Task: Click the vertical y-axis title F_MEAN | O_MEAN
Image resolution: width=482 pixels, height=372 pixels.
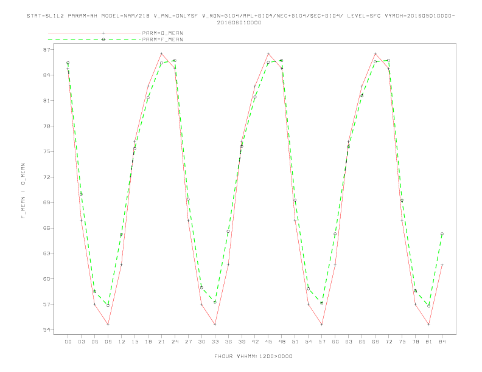Action: click(23, 191)
